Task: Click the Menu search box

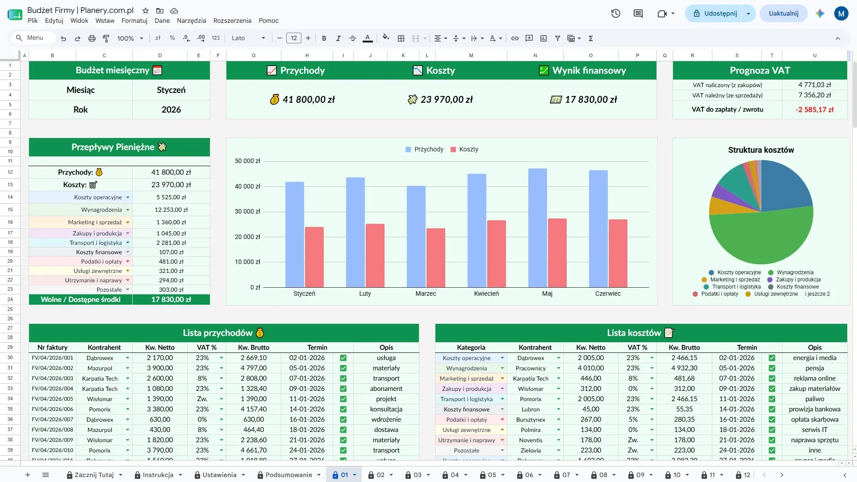Action: click(33, 38)
